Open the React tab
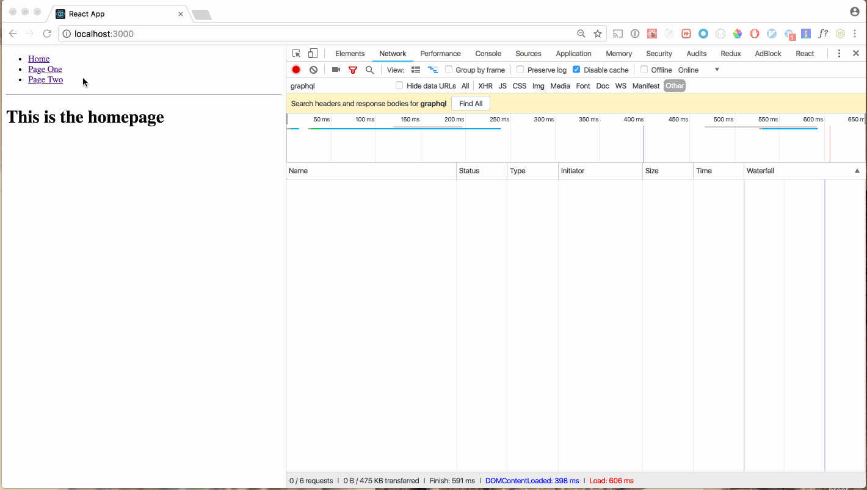Image resolution: width=867 pixels, height=490 pixels. pos(805,54)
